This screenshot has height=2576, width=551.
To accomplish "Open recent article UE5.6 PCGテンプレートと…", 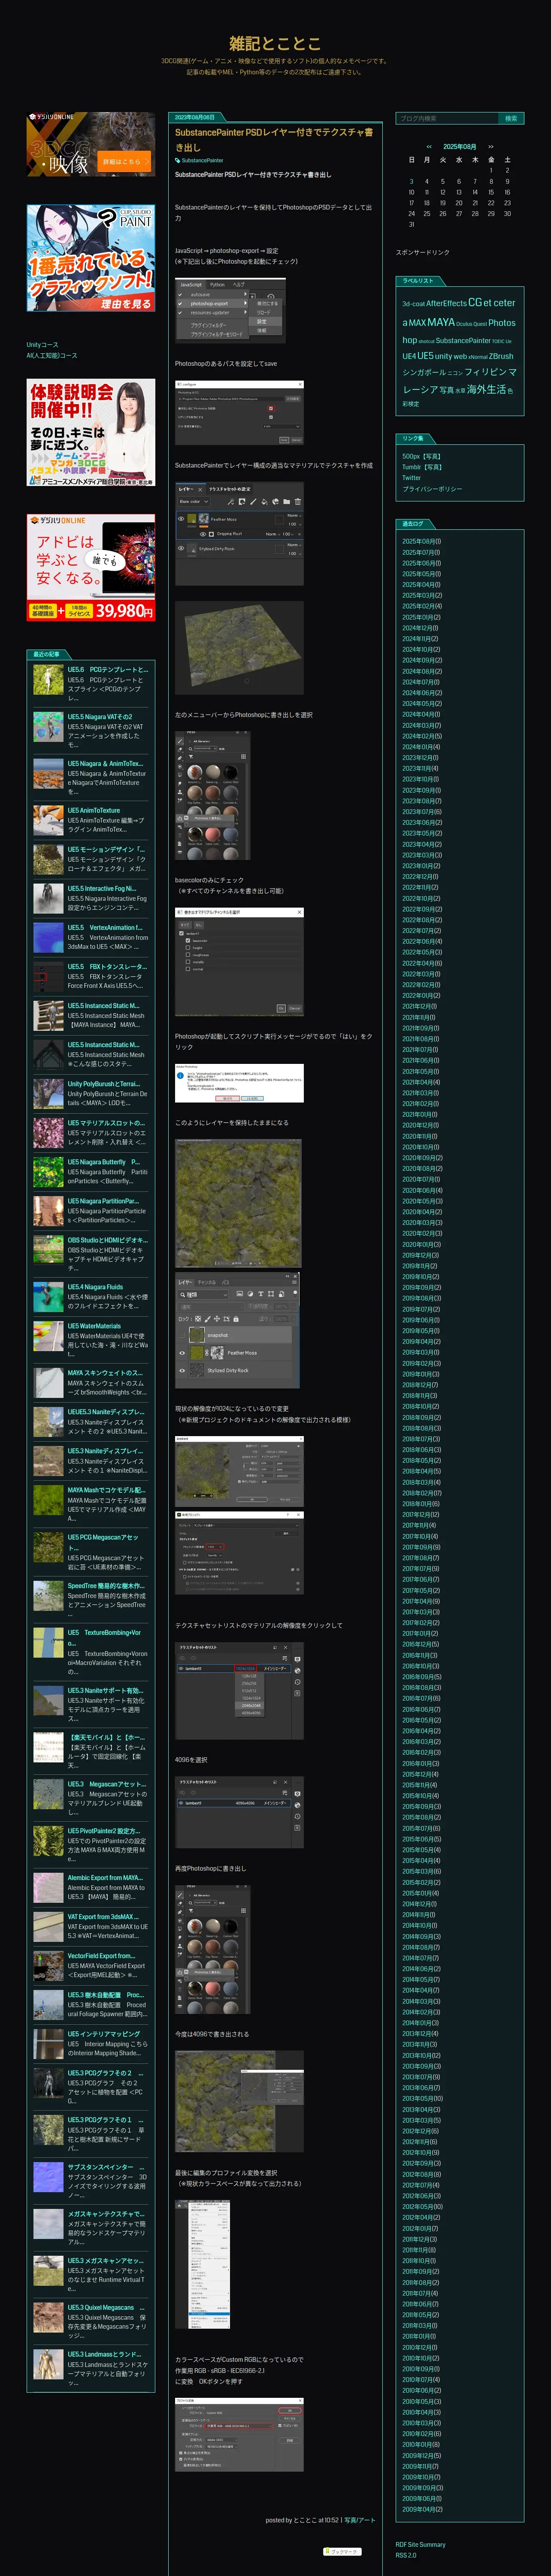I will click(108, 670).
